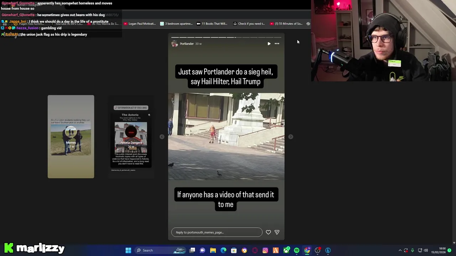456x256 pixels.
Task: Open the orange A app on taskbar
Action: coord(276,250)
